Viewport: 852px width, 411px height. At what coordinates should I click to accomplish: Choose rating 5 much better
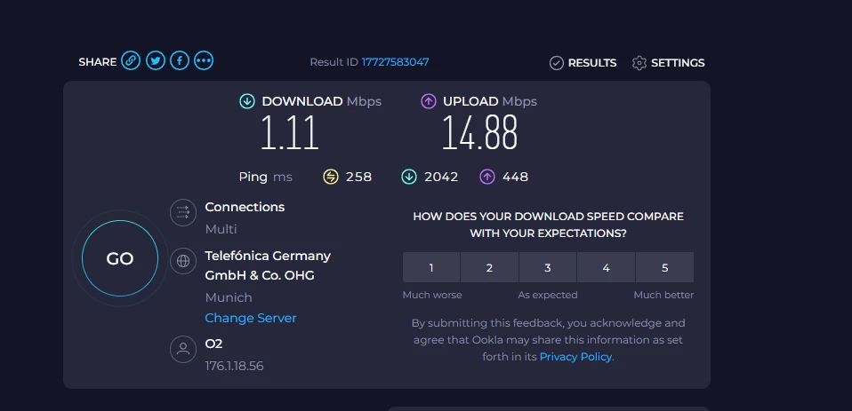click(664, 267)
